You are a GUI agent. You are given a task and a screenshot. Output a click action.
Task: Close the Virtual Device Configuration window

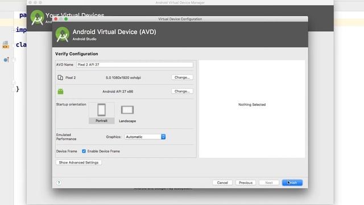tap(56, 19)
